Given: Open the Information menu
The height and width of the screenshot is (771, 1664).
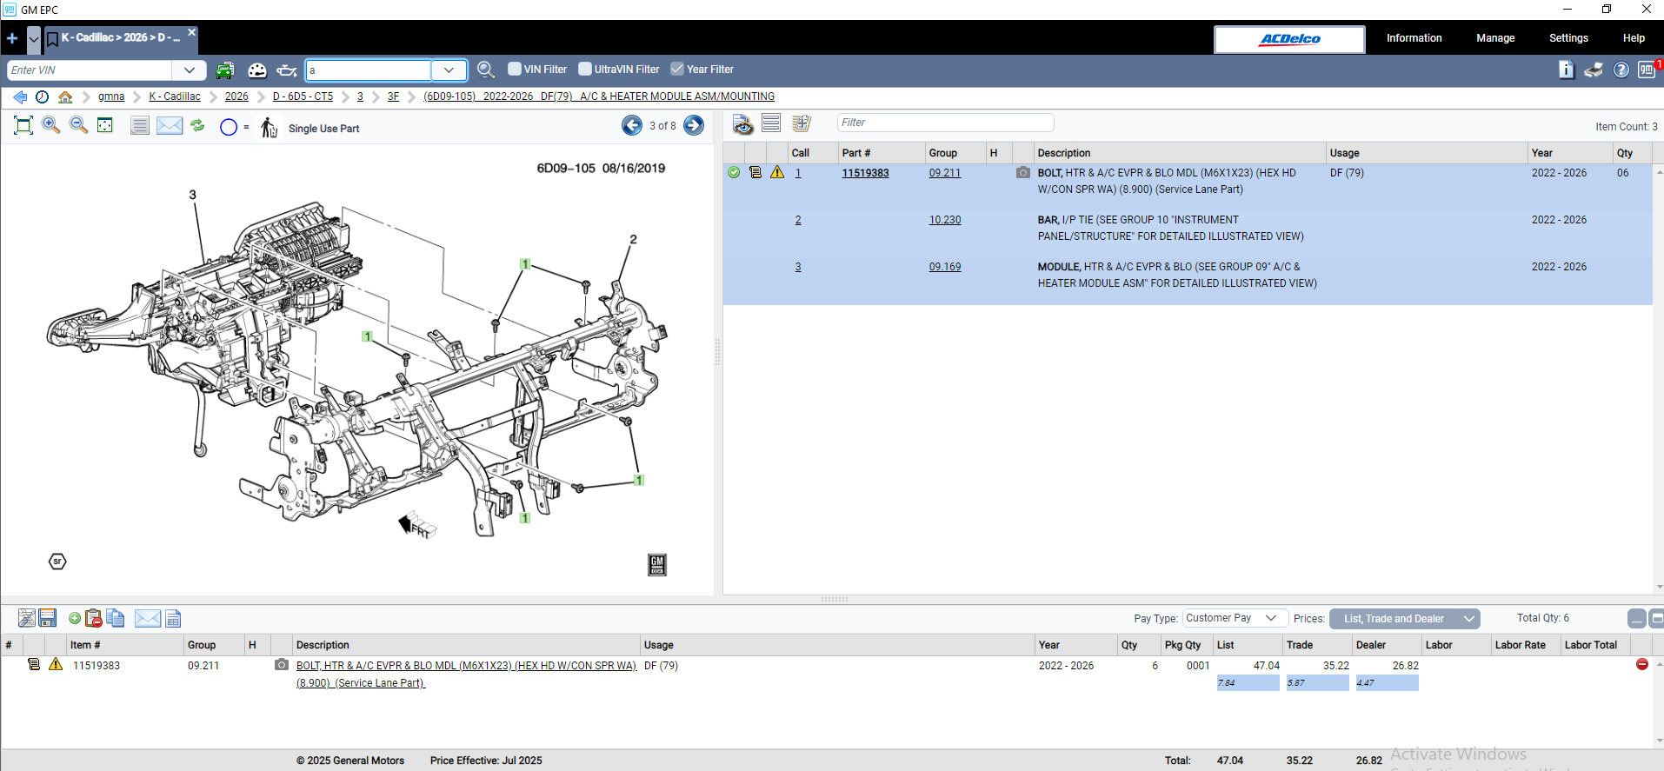Looking at the screenshot, I should click(1414, 38).
